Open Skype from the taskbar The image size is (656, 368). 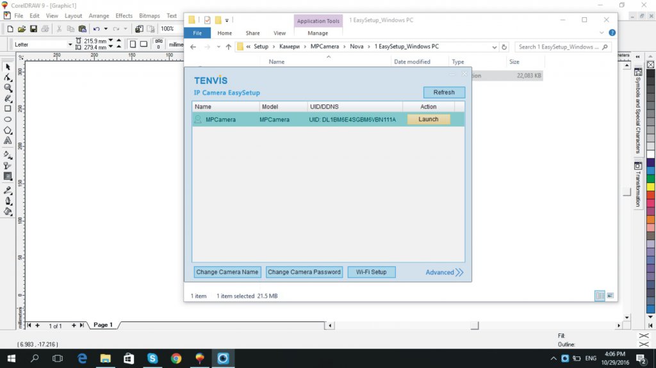[x=152, y=358]
